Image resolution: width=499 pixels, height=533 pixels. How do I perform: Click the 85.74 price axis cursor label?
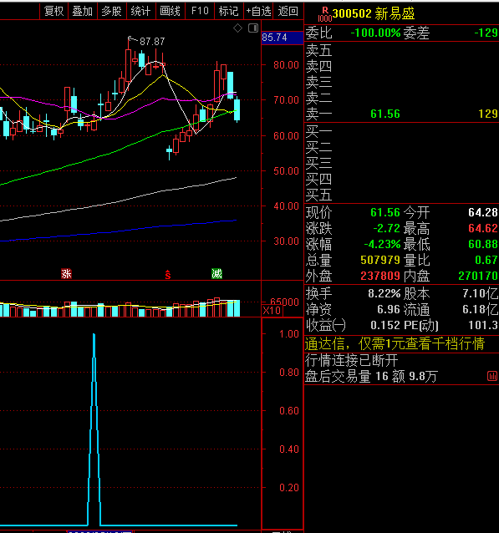coord(282,38)
